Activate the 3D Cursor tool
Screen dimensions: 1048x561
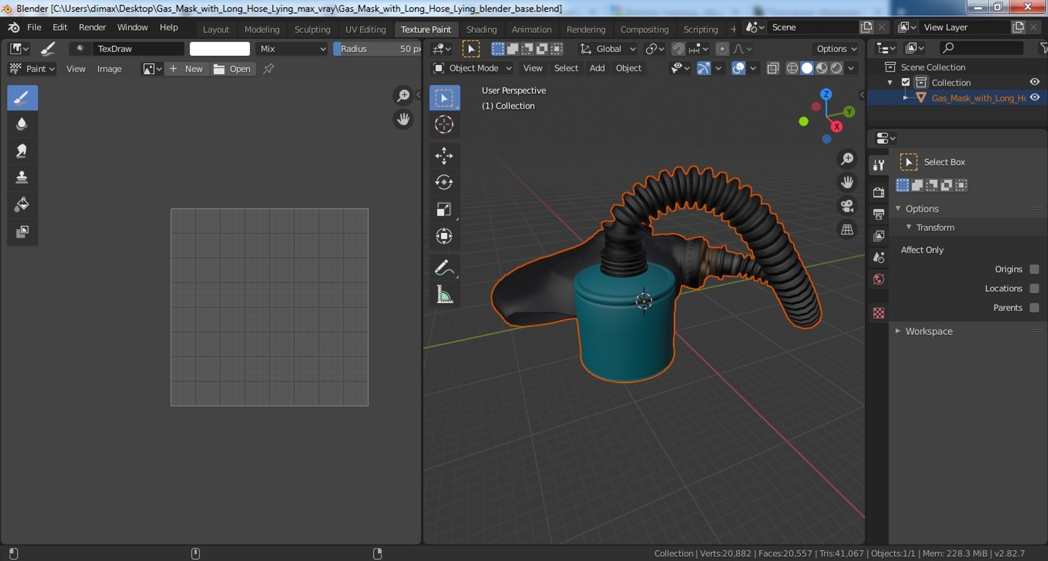click(x=444, y=124)
